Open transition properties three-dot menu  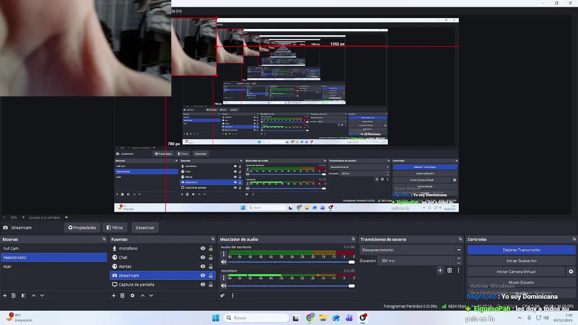(x=458, y=270)
